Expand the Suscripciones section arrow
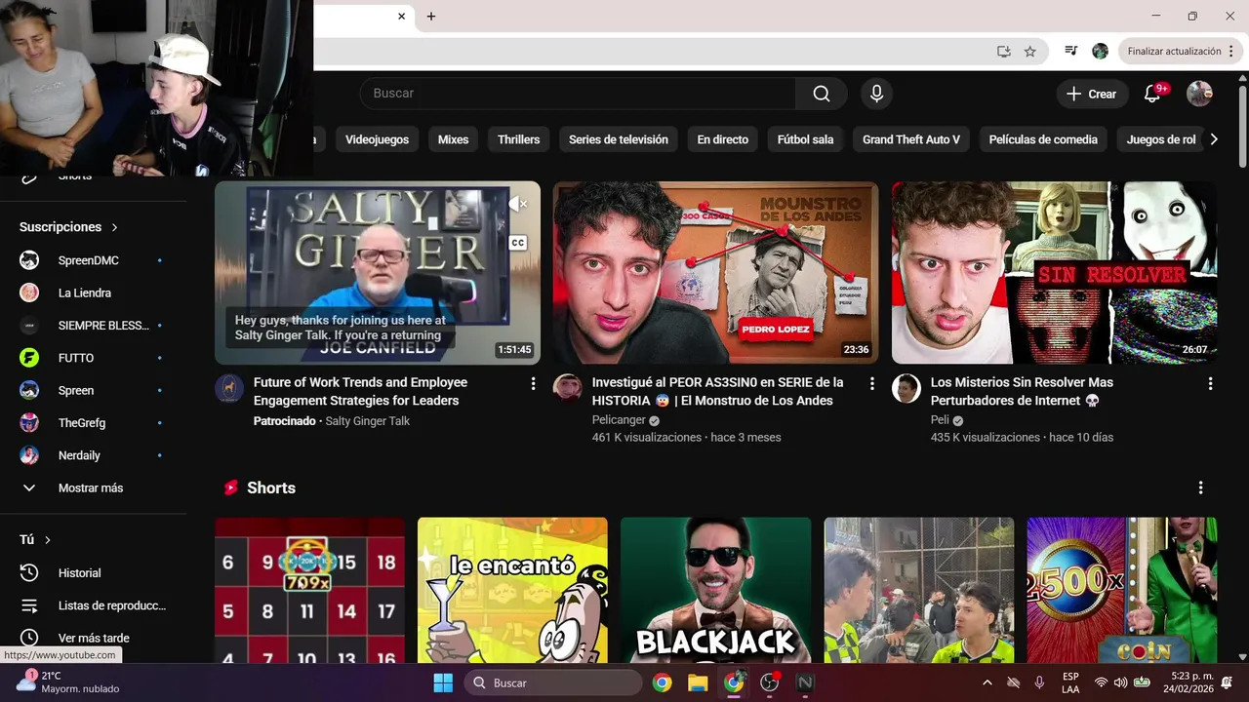This screenshot has width=1249, height=702. (x=114, y=227)
